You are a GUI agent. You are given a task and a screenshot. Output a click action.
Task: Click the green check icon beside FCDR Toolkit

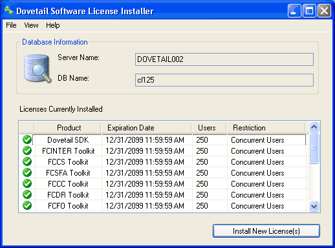point(27,194)
